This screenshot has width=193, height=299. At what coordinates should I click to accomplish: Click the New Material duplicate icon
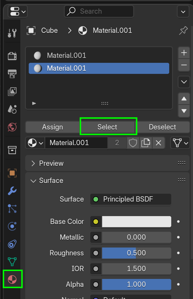(x=145, y=143)
